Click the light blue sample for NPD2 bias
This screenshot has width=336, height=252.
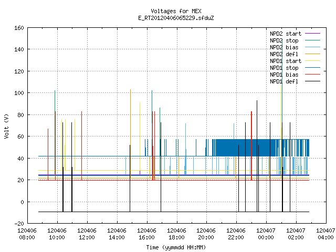click(312, 47)
